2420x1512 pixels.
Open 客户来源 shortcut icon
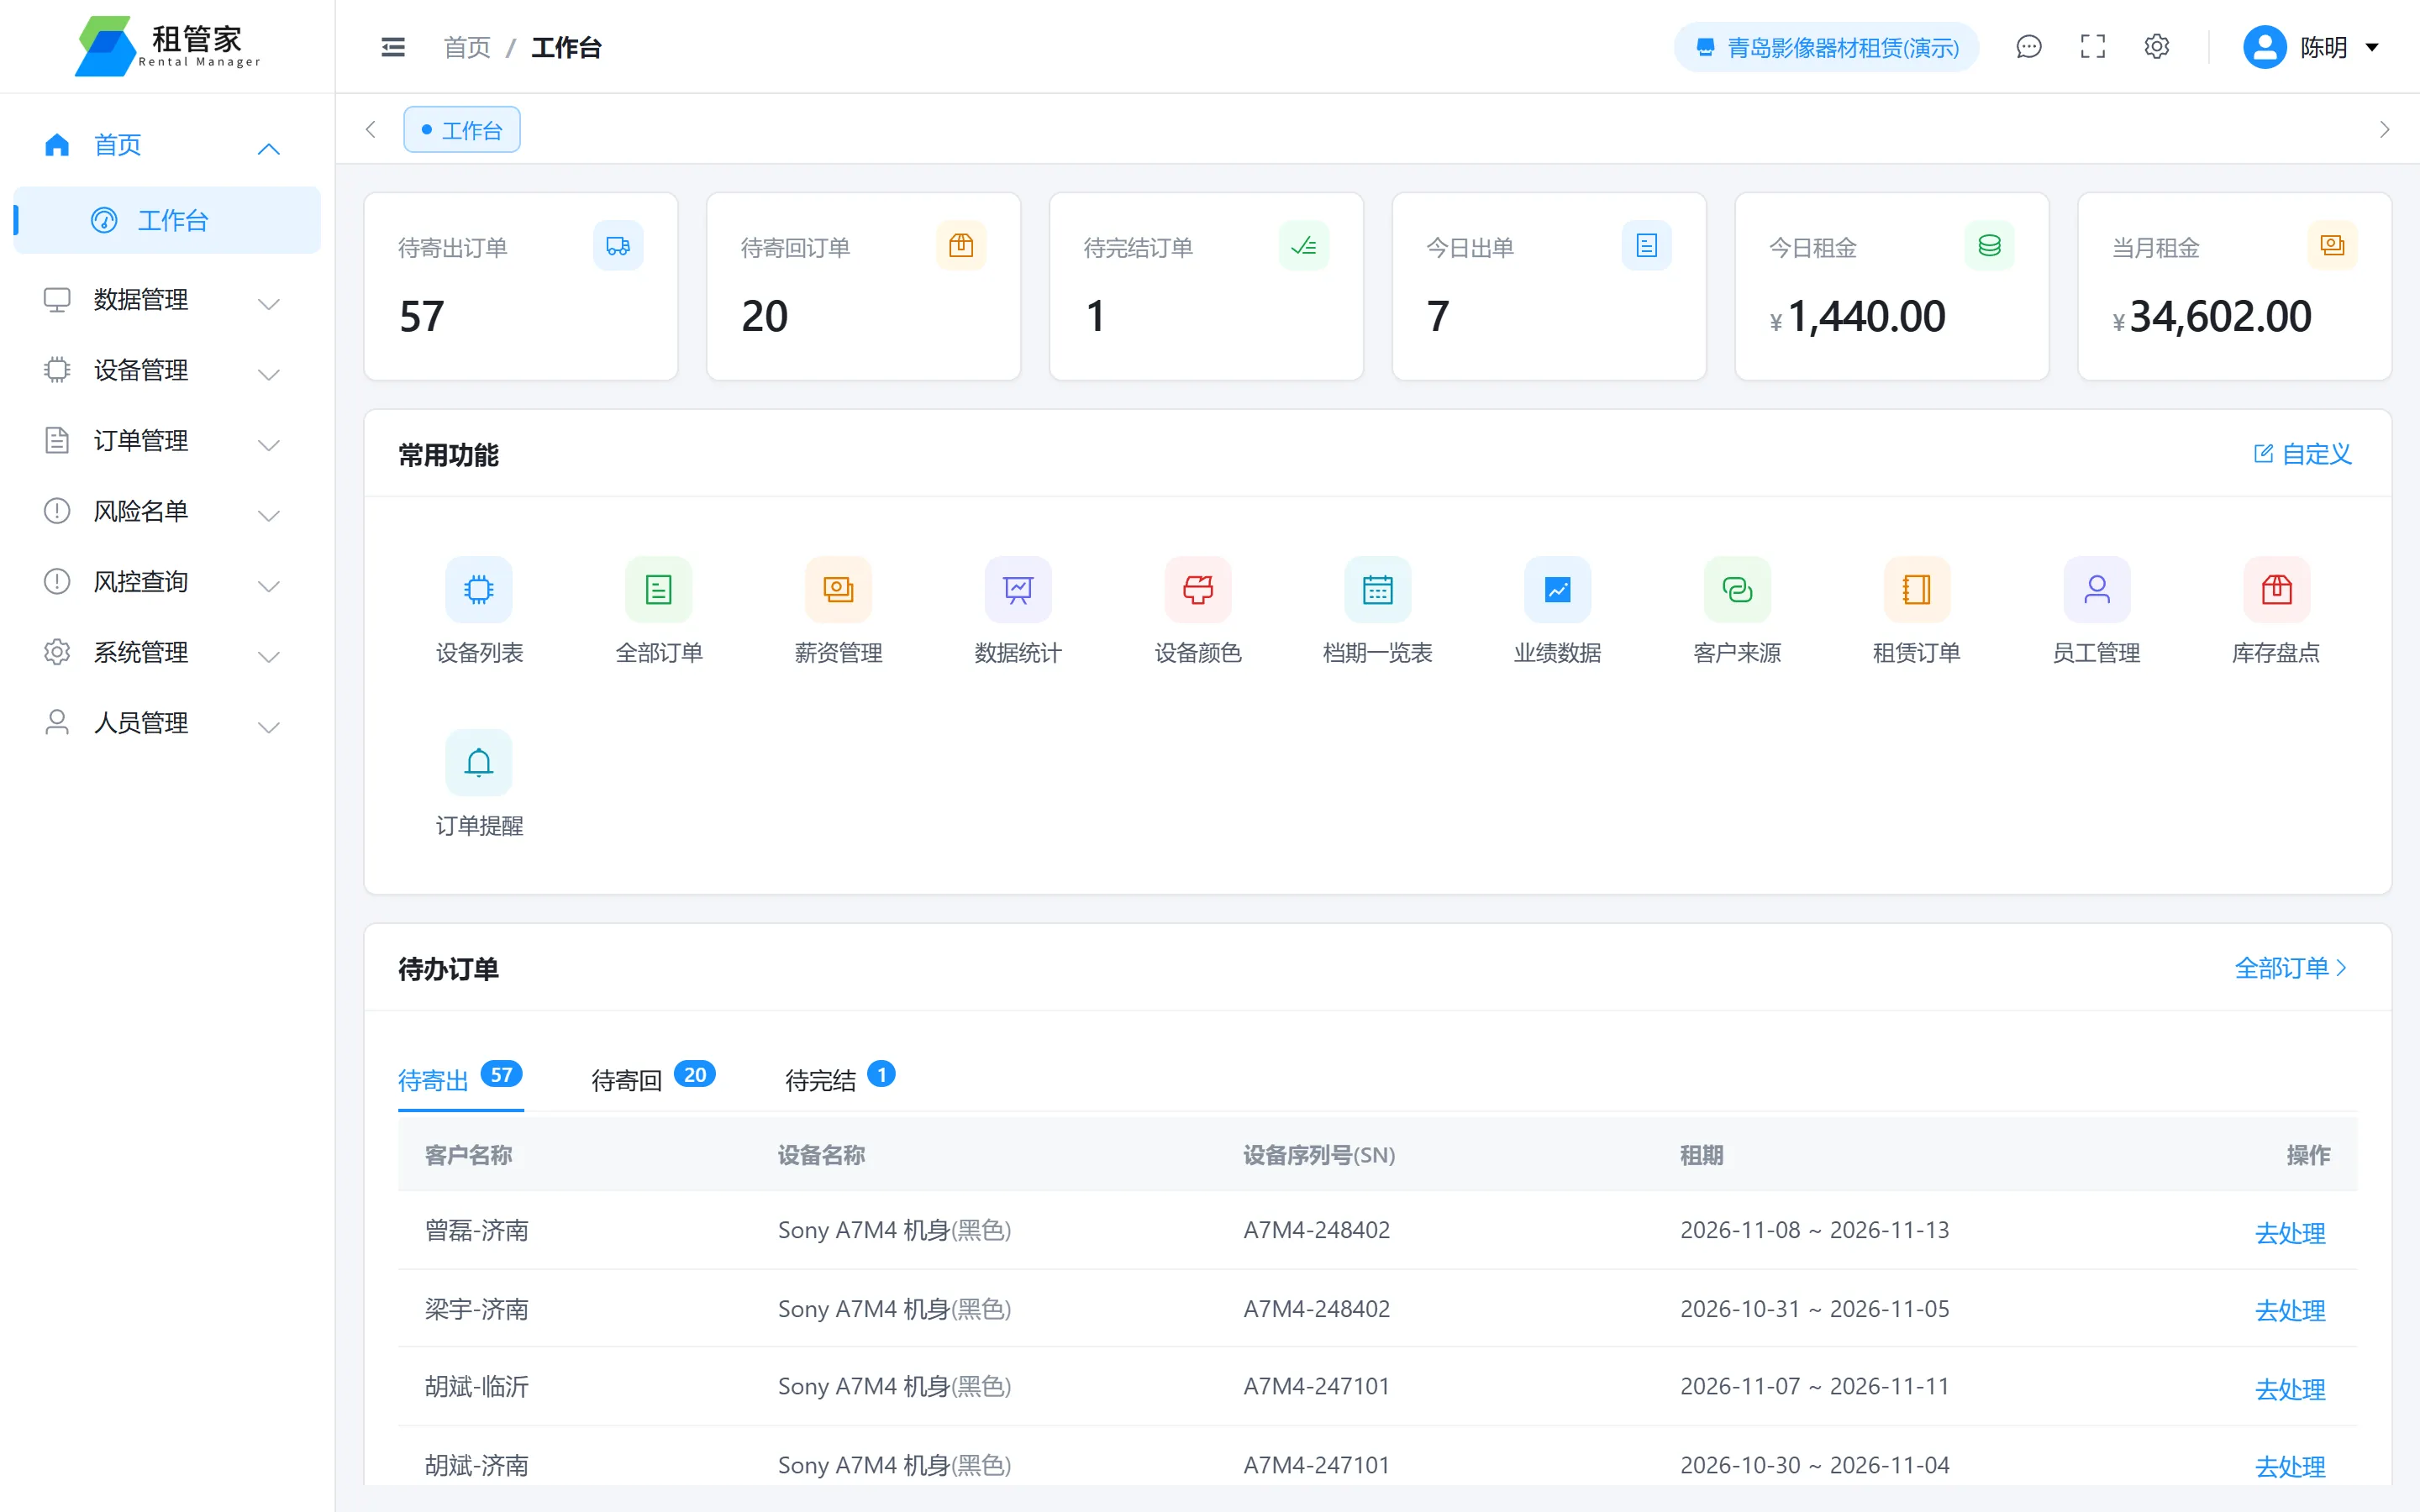[x=1737, y=589]
